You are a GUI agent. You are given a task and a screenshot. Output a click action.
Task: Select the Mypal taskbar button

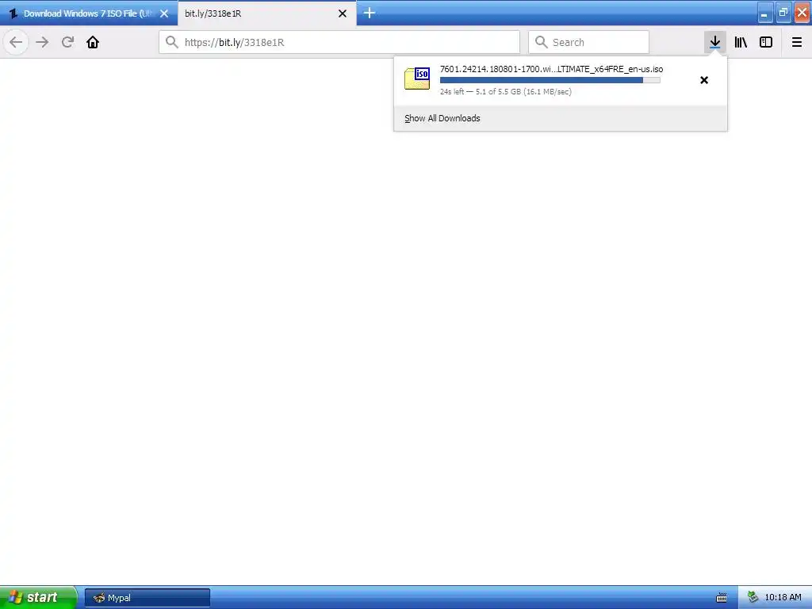[x=147, y=598]
